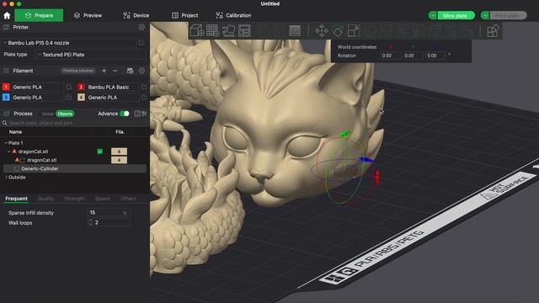This screenshot has height=303, width=539.
Task: Click the Sparse infill density field
Action: [x=109, y=213]
